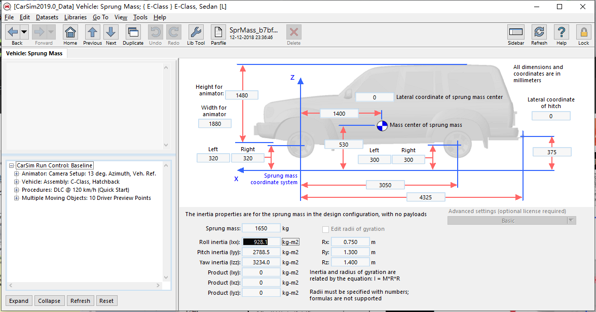Click the Reset button below the tree
The image size is (596, 312).
(106, 300)
